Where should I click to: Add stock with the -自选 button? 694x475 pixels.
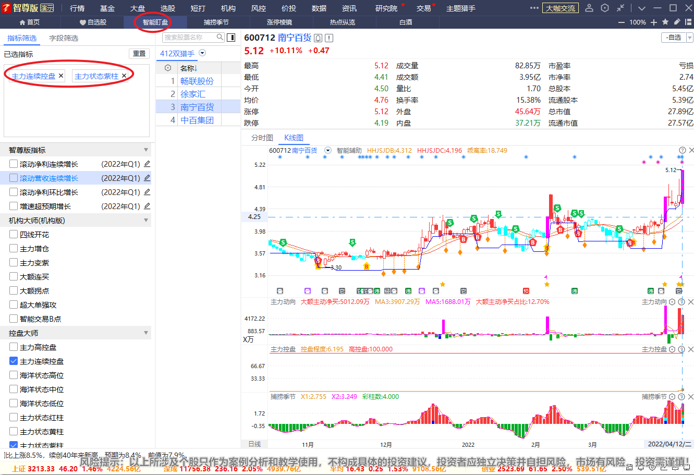point(674,38)
